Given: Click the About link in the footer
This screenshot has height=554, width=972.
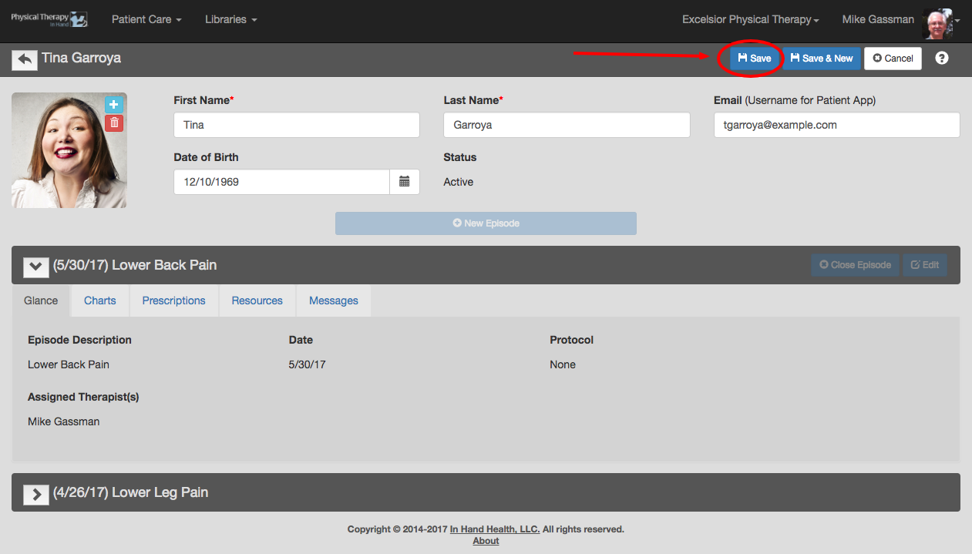Looking at the screenshot, I should coord(486,541).
